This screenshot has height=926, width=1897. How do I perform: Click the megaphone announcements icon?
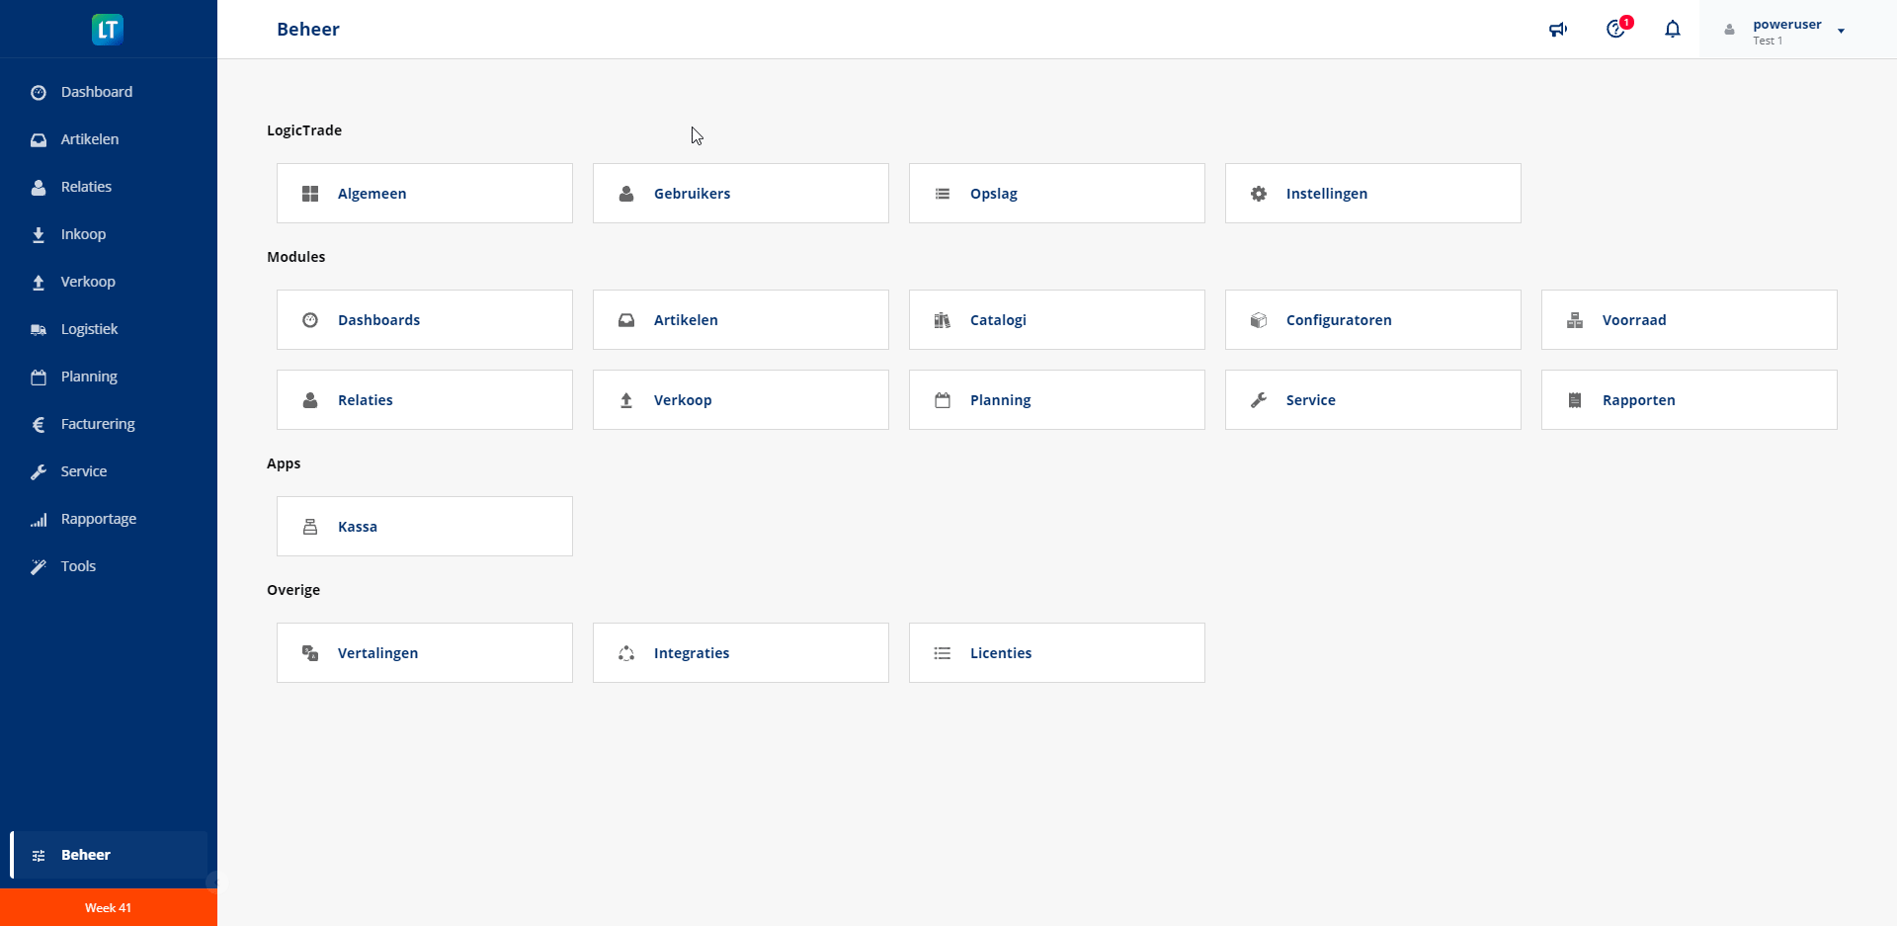[1558, 30]
